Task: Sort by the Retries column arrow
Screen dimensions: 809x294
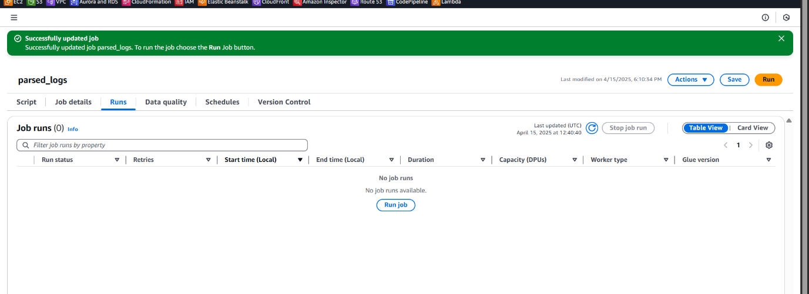Action: coord(209,160)
